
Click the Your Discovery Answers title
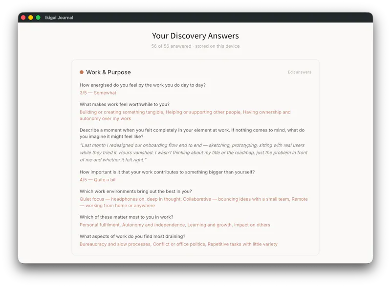point(195,36)
